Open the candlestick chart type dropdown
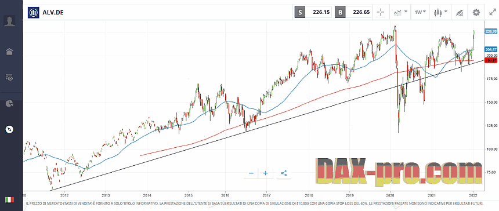The image size is (499, 211). point(440,13)
